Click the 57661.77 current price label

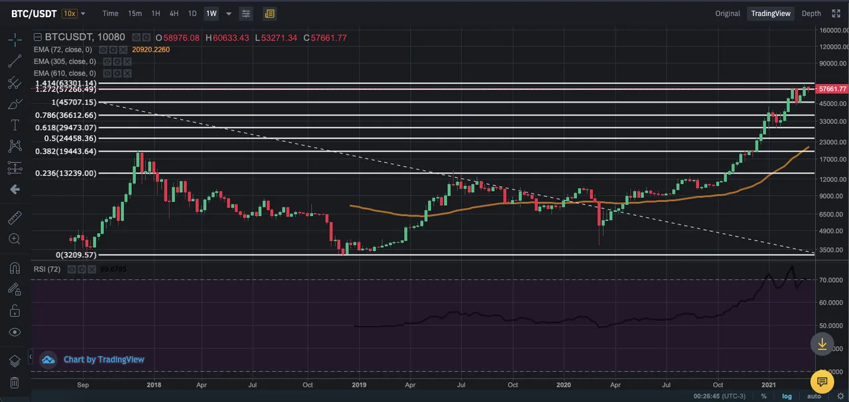(x=832, y=89)
